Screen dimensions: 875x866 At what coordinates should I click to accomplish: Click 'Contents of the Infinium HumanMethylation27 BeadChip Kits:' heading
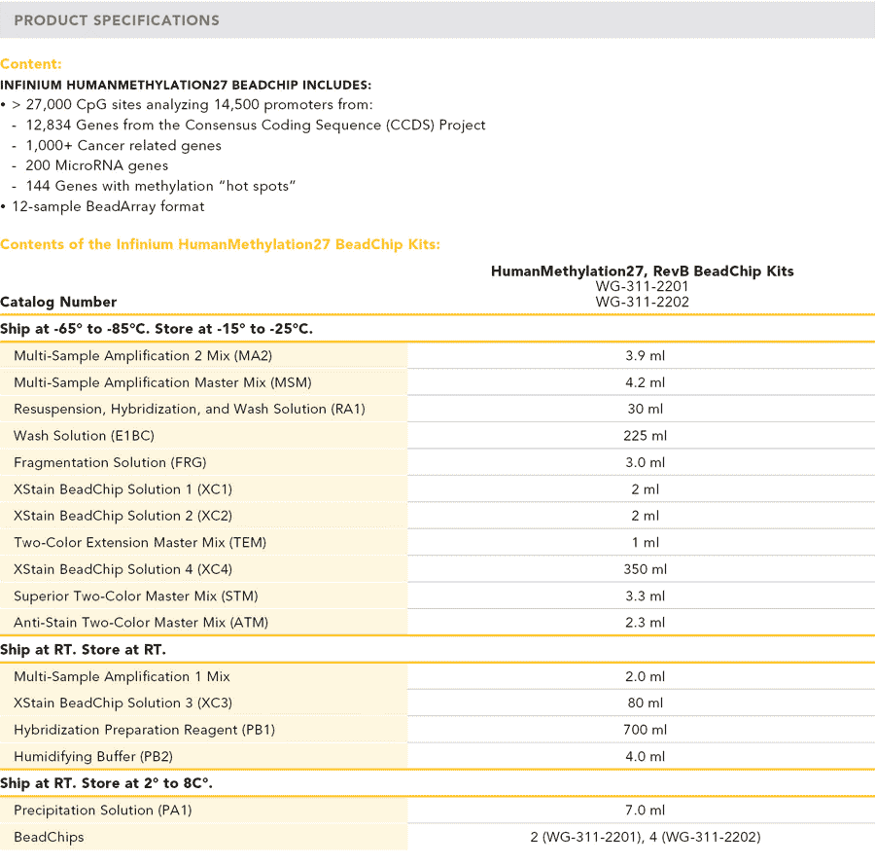(x=221, y=244)
